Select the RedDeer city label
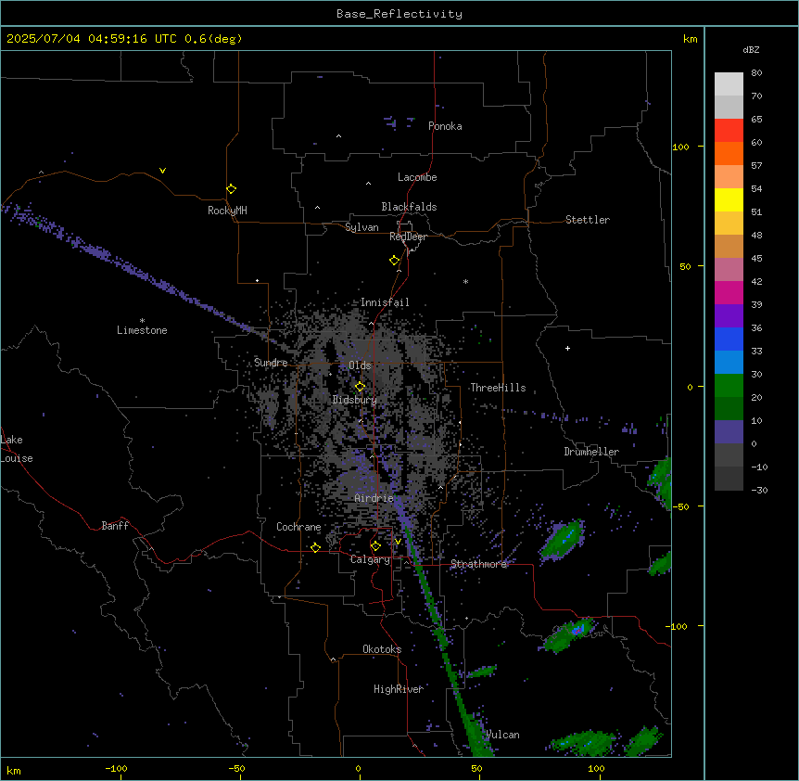 [x=408, y=237]
